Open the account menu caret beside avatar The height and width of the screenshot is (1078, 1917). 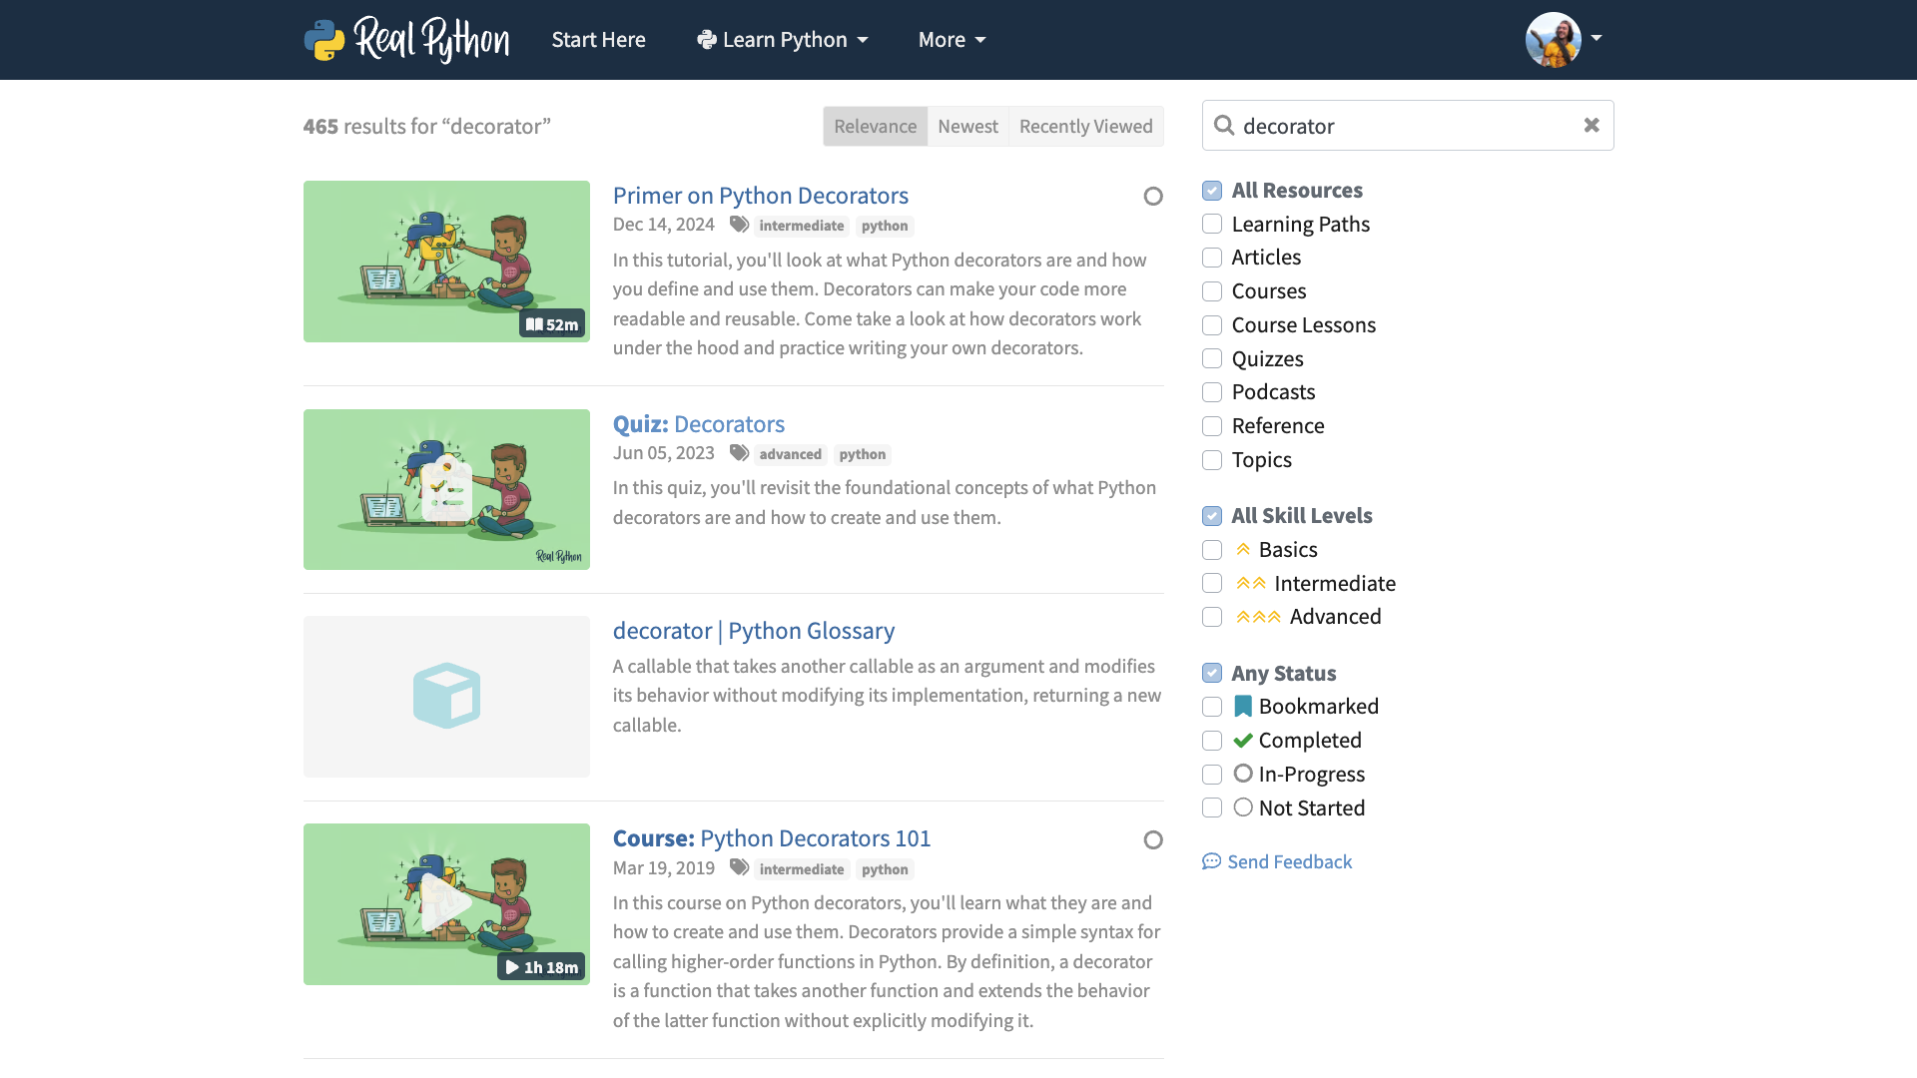(1597, 38)
